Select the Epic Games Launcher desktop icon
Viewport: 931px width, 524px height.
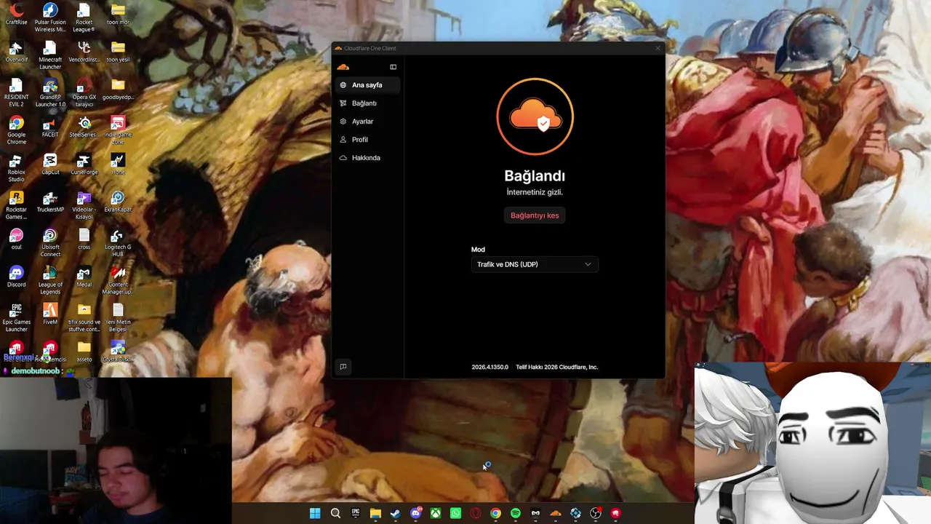pyautogui.click(x=16, y=318)
